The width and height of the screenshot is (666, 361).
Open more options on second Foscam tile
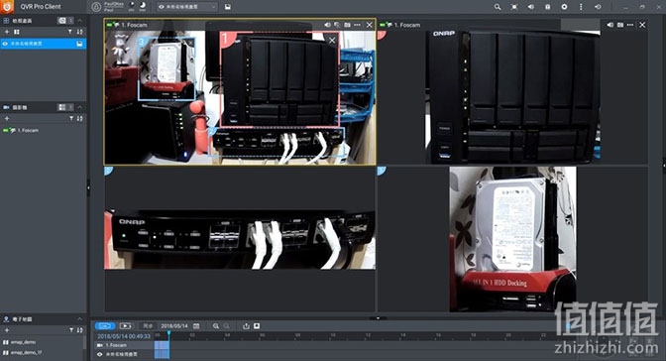tap(630, 25)
